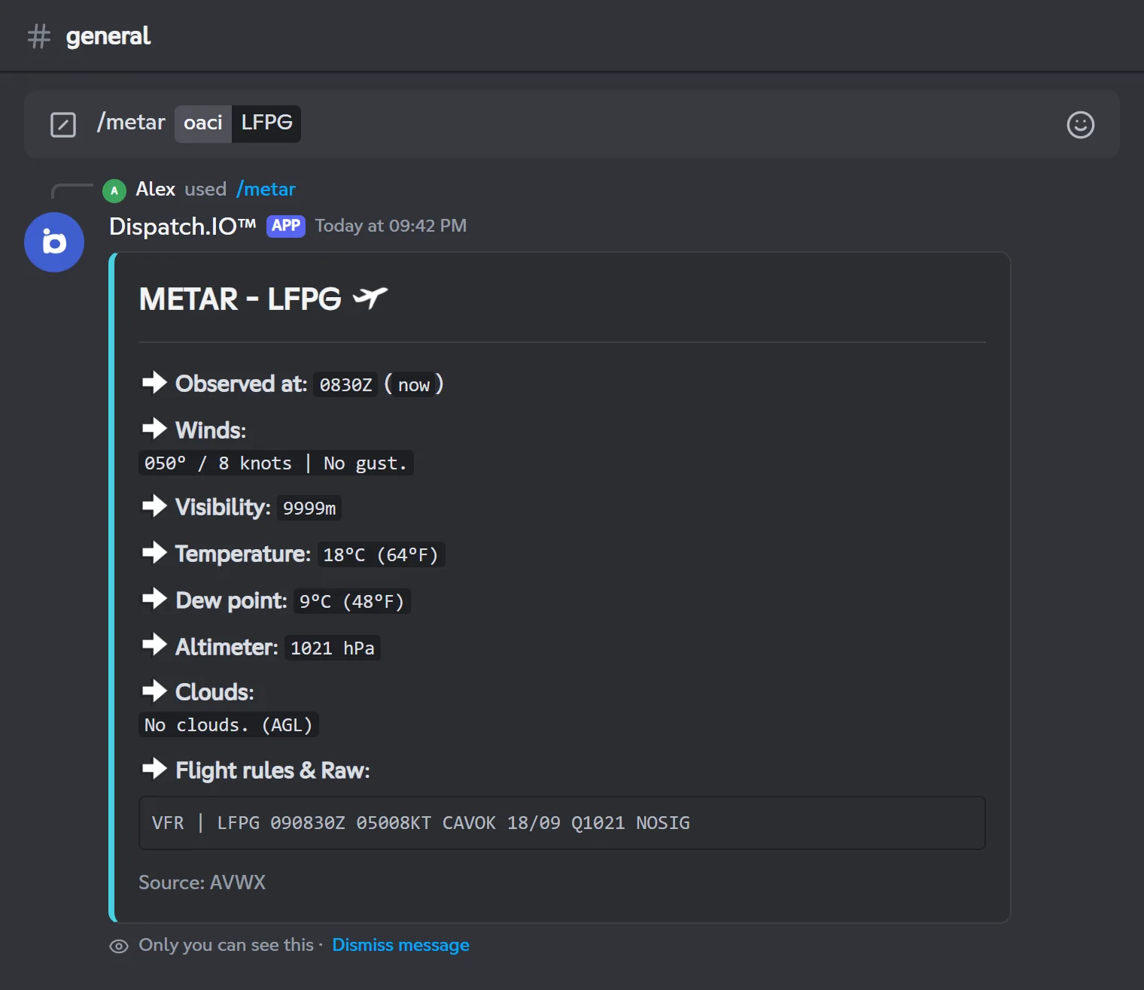Click the oaci parameter chip
The image size is (1144, 990).
[203, 123]
